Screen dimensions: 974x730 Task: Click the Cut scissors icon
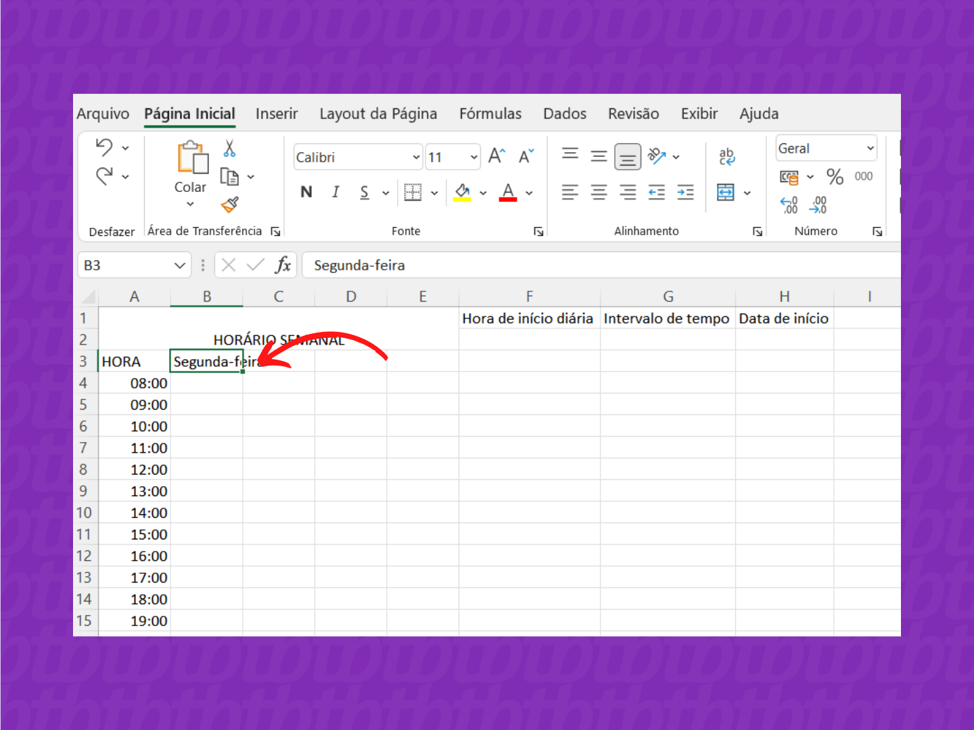coord(229,148)
